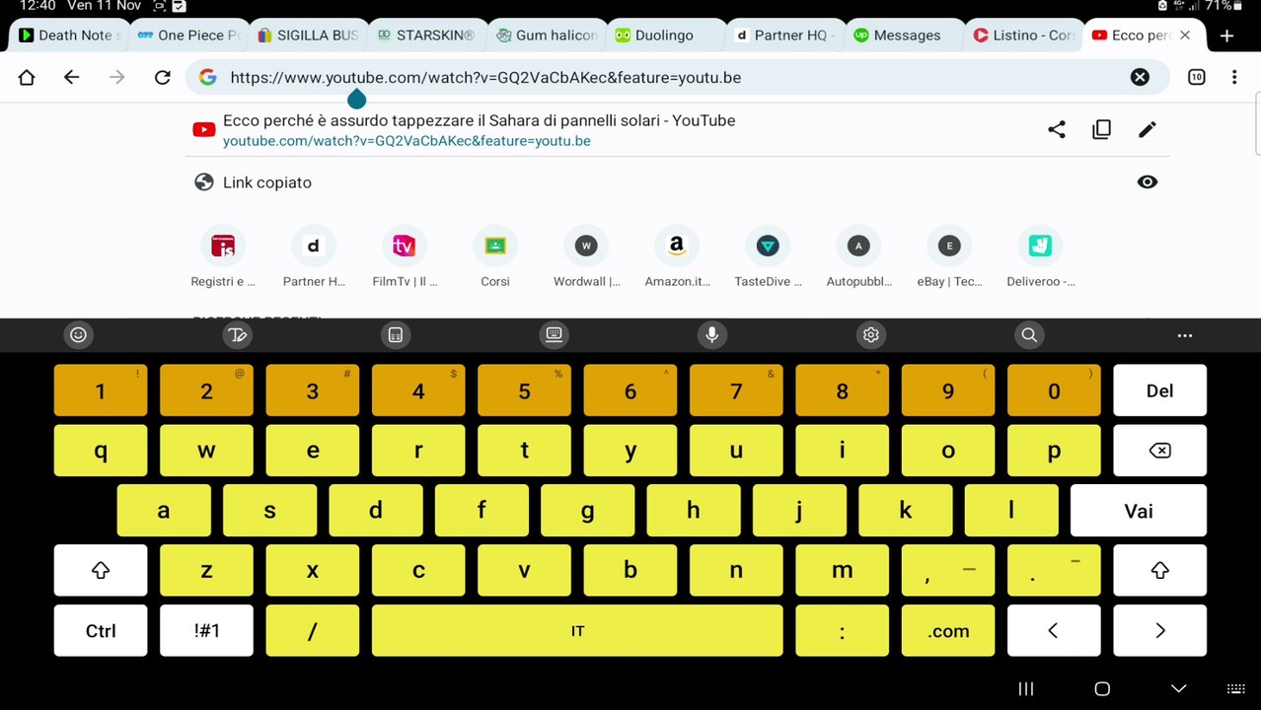Open the Autopubbl... shortcut
Screen dimensions: 1261x710
(x=858, y=258)
